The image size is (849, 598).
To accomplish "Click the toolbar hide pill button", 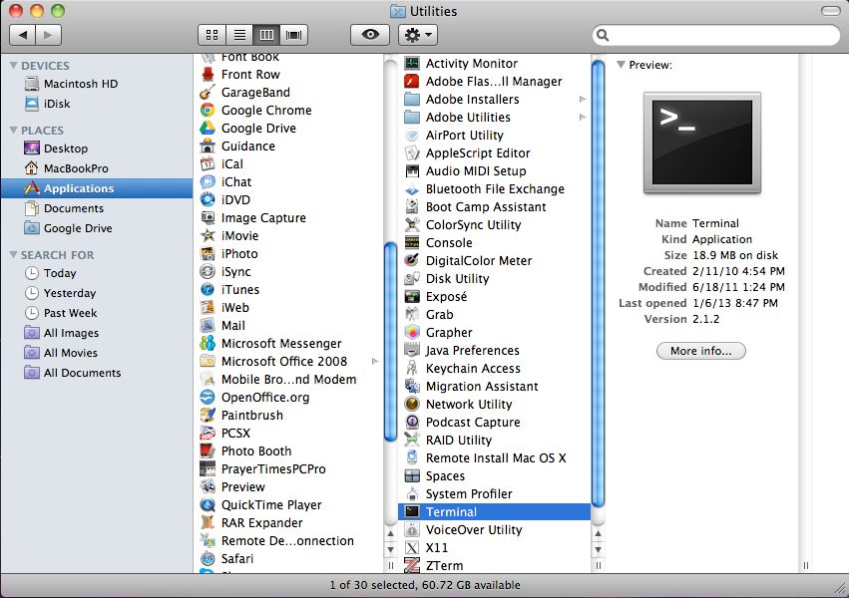I will pos(831,11).
